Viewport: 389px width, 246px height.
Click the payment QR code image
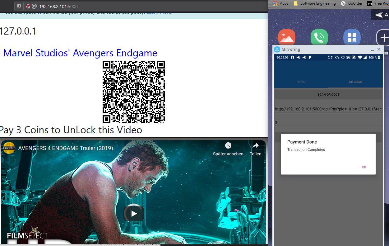[134, 92]
